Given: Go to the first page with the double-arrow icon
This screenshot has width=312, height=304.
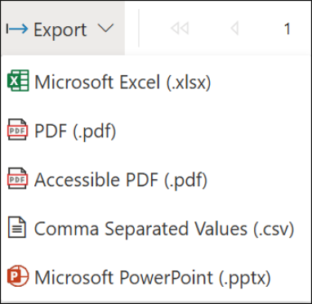Looking at the screenshot, I should (180, 29).
